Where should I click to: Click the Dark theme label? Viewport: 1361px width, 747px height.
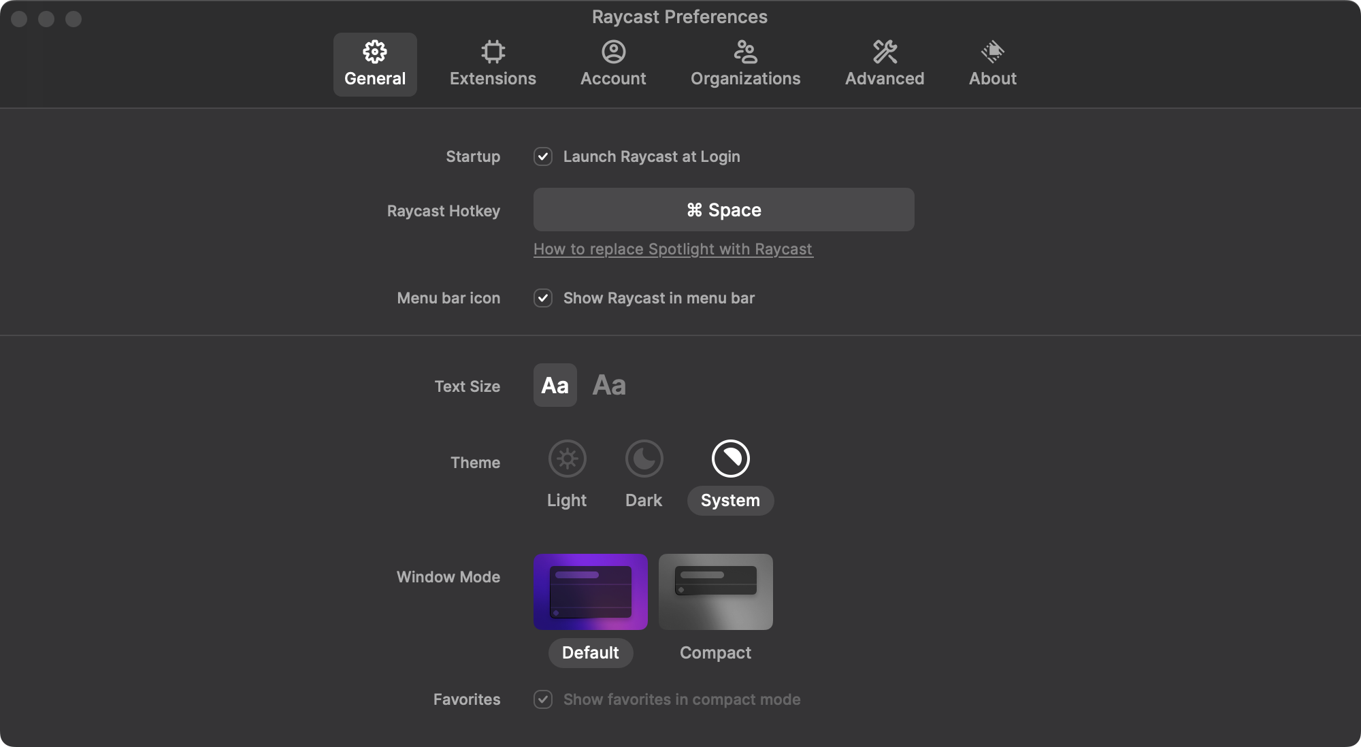[x=644, y=500]
